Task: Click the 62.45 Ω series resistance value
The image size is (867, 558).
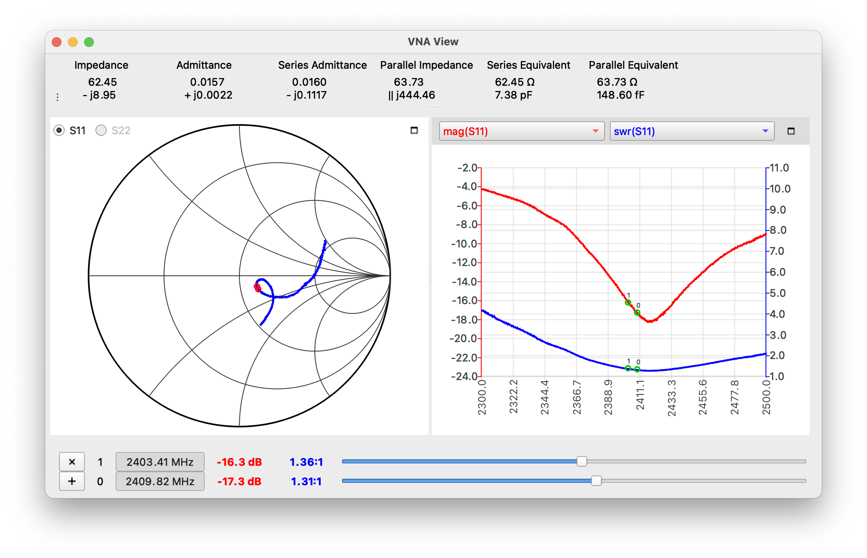Action: coord(514,82)
